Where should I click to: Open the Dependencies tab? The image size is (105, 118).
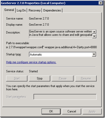coord(52,10)
